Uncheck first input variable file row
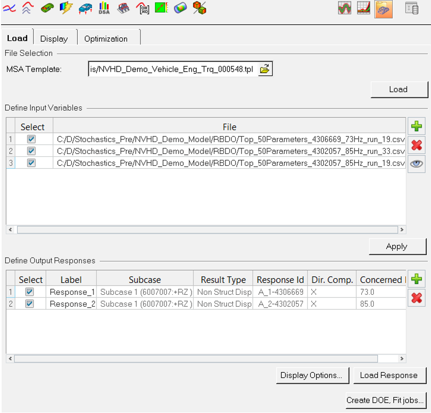 click(31, 139)
